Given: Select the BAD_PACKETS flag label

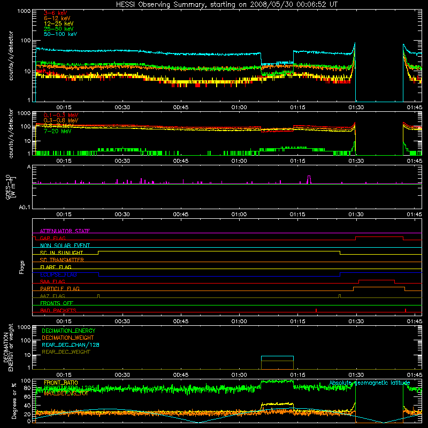Looking at the screenshot, I should (x=58, y=310).
